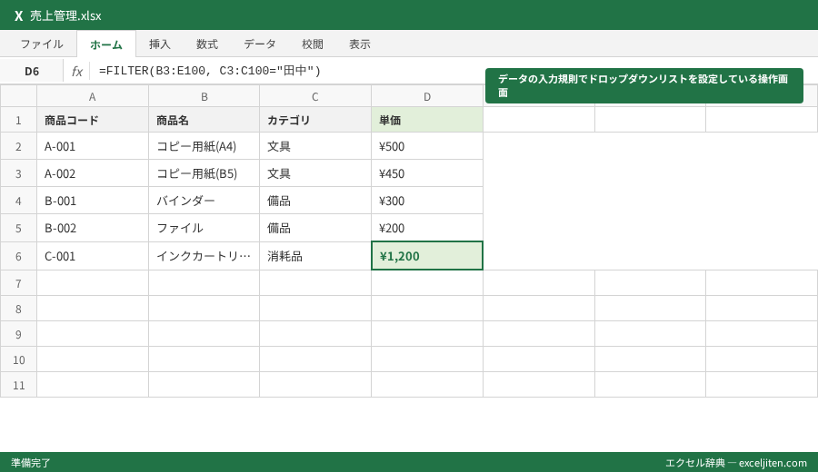Select 備品 cell in row 5
The height and width of the screenshot is (472, 818).
click(315, 228)
